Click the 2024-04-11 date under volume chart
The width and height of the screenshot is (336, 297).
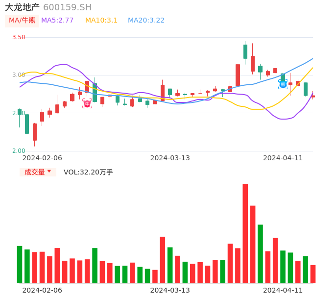pyautogui.click(x=283, y=290)
